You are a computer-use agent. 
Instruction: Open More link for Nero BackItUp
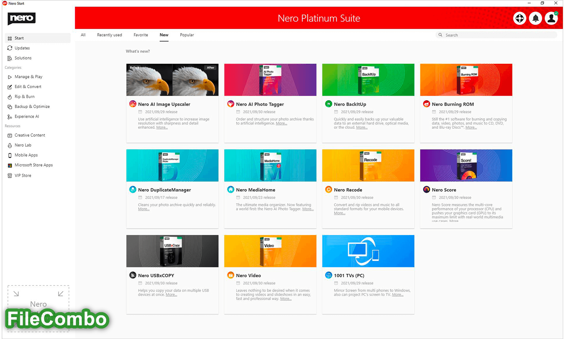tap(362, 127)
